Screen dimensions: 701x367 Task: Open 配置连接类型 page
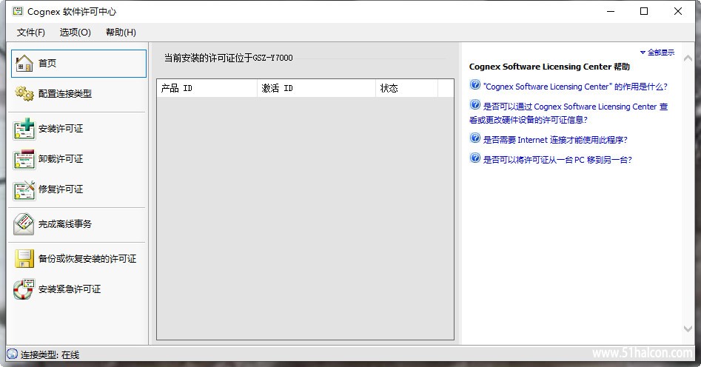(x=65, y=93)
